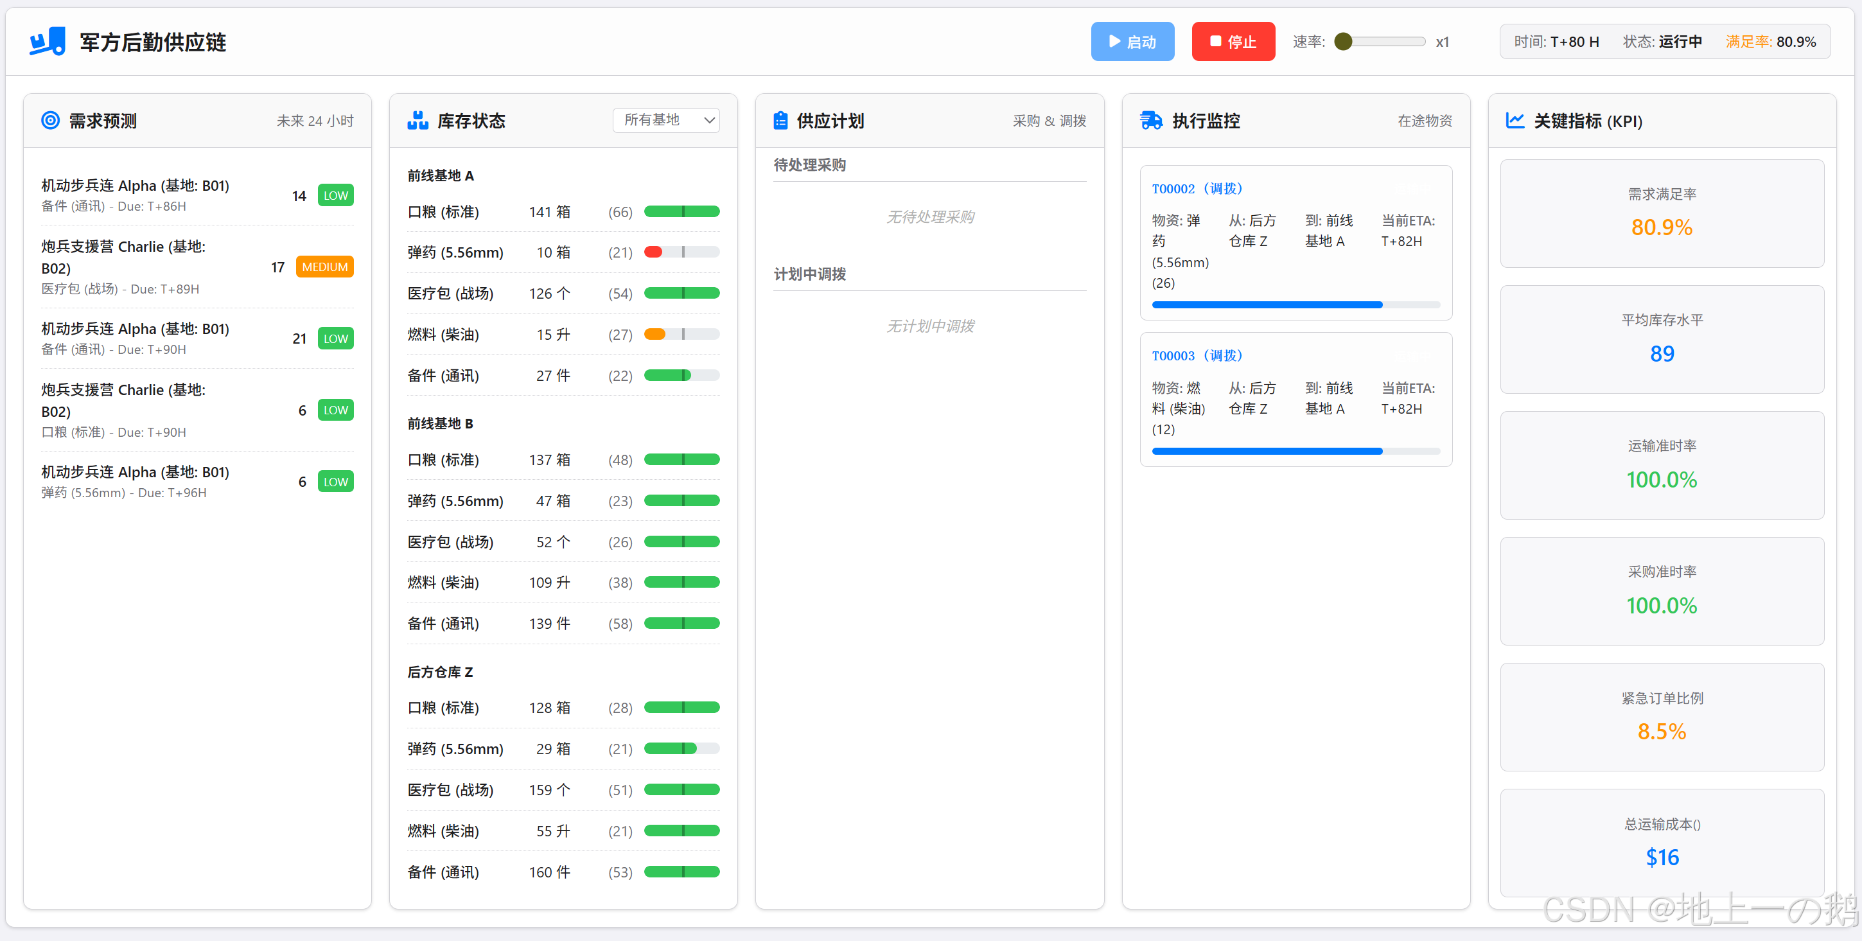The image size is (1862, 941).
Task: Stop the simulation with 停止 button
Action: coord(1233,41)
